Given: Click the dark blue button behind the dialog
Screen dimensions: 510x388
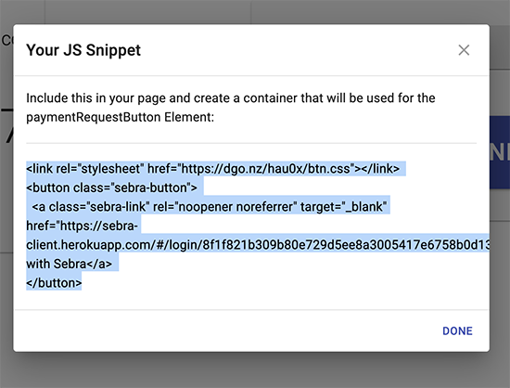Looking at the screenshot, I should [500, 152].
